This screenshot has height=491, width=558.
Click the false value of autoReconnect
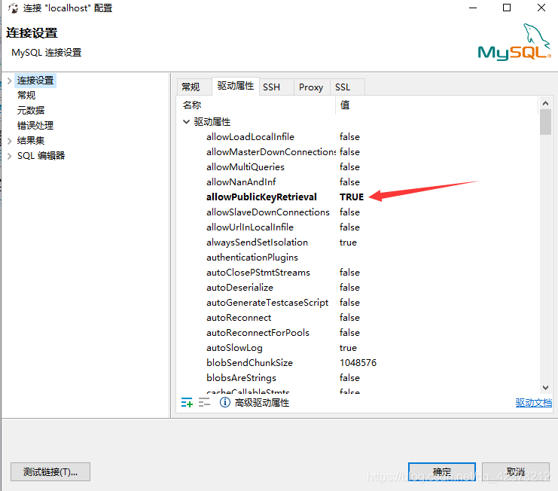[349, 317]
